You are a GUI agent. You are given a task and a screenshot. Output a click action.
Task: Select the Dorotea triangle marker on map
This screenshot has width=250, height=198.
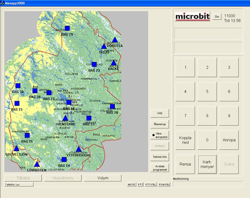coord(115,40)
